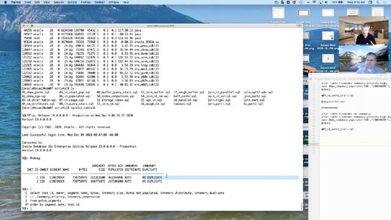Open the Scripts menu

click(x=72, y=2)
